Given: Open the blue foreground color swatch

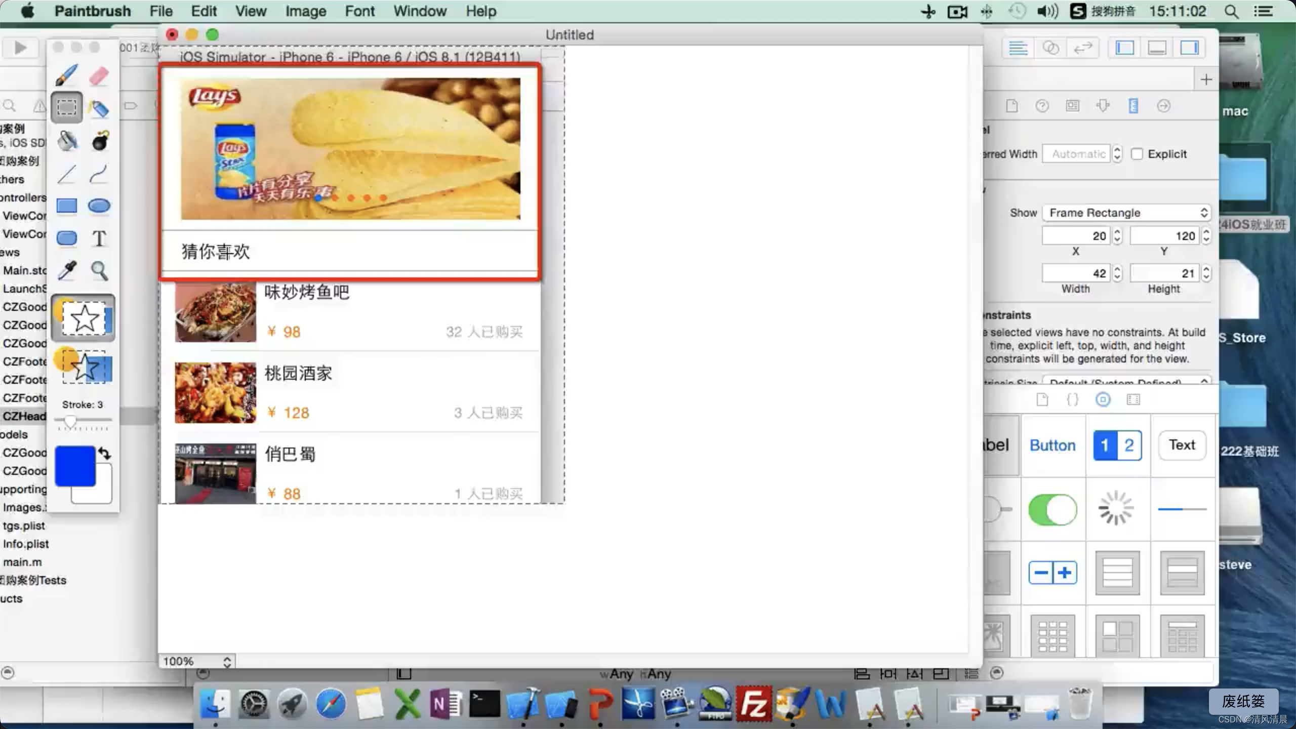Looking at the screenshot, I should (75, 466).
